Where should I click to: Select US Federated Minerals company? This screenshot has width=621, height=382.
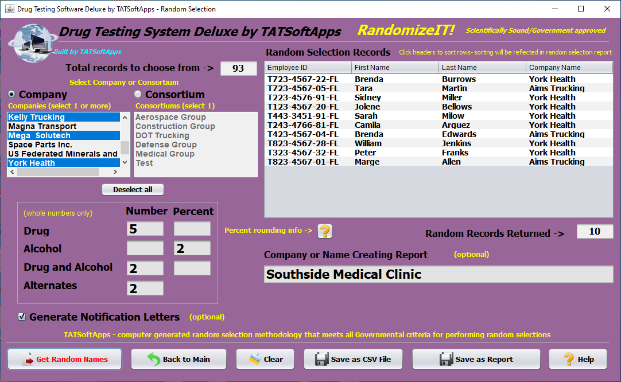click(x=63, y=154)
